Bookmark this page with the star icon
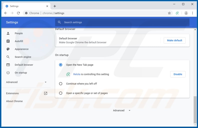Screen dimensions: 198x128 [x=169, y=13]
